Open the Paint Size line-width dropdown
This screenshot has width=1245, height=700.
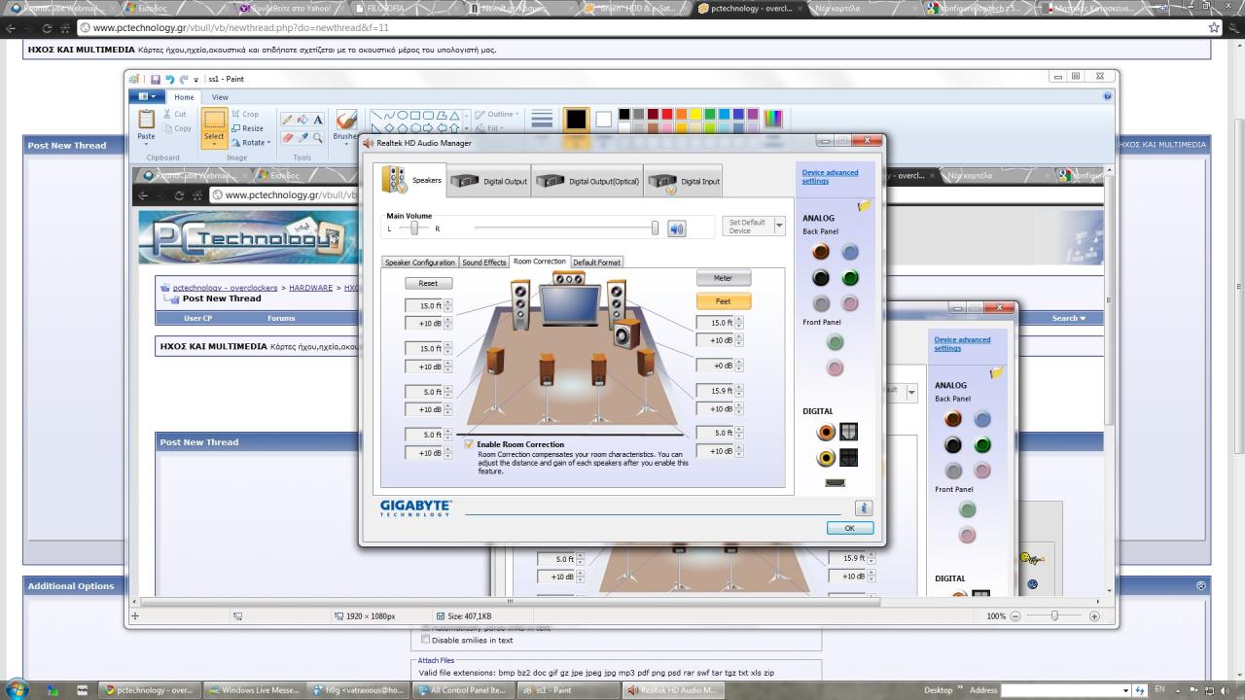[x=542, y=121]
